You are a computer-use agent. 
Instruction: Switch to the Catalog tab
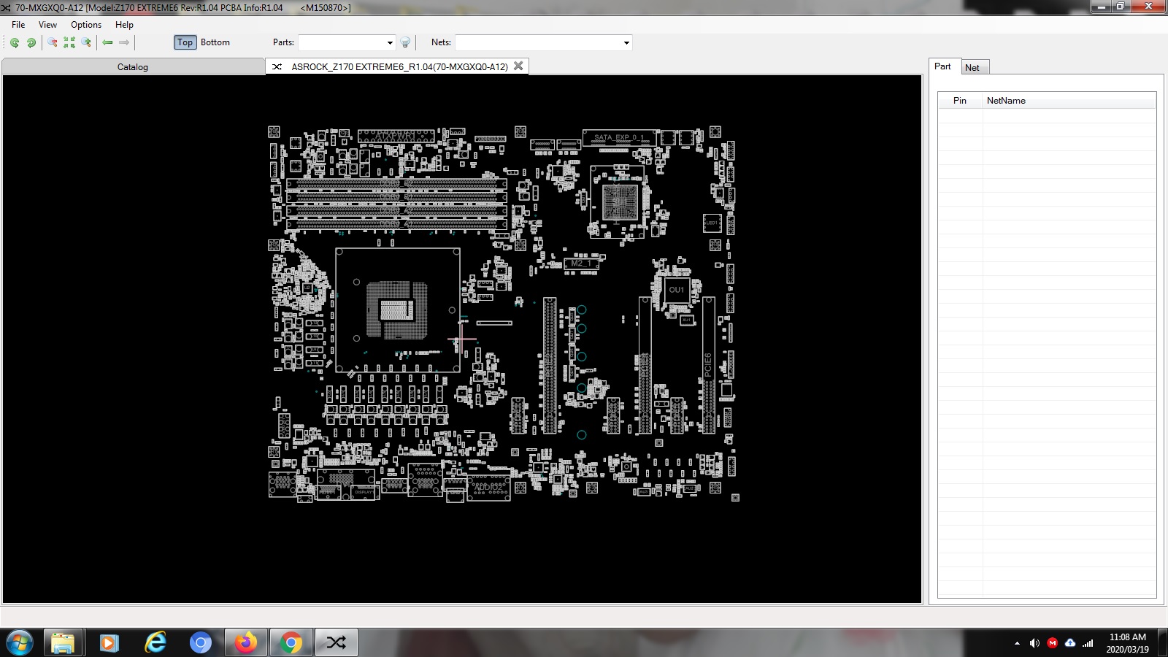point(133,66)
